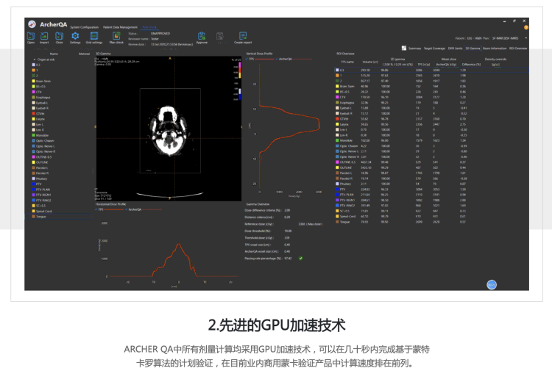
Task: Select Spinal Cord in the structure list
Action: click(x=43, y=212)
